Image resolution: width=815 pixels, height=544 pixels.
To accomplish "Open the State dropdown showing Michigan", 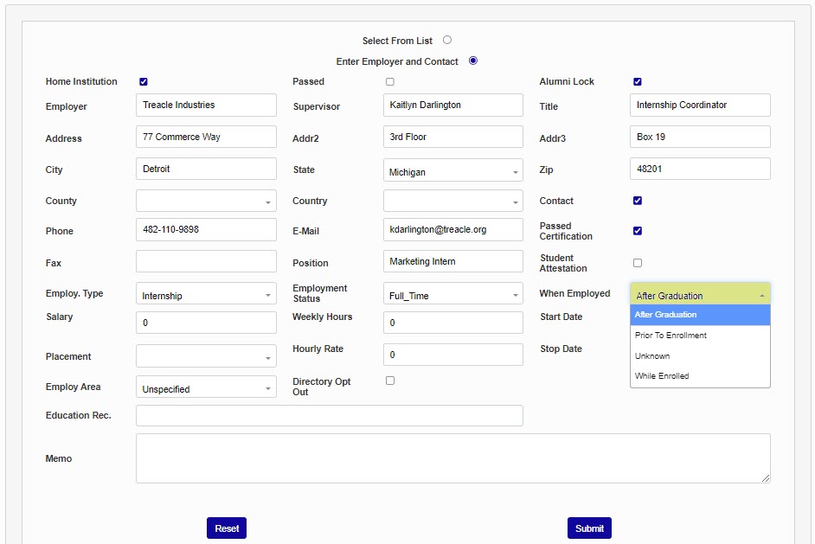I will (x=452, y=172).
